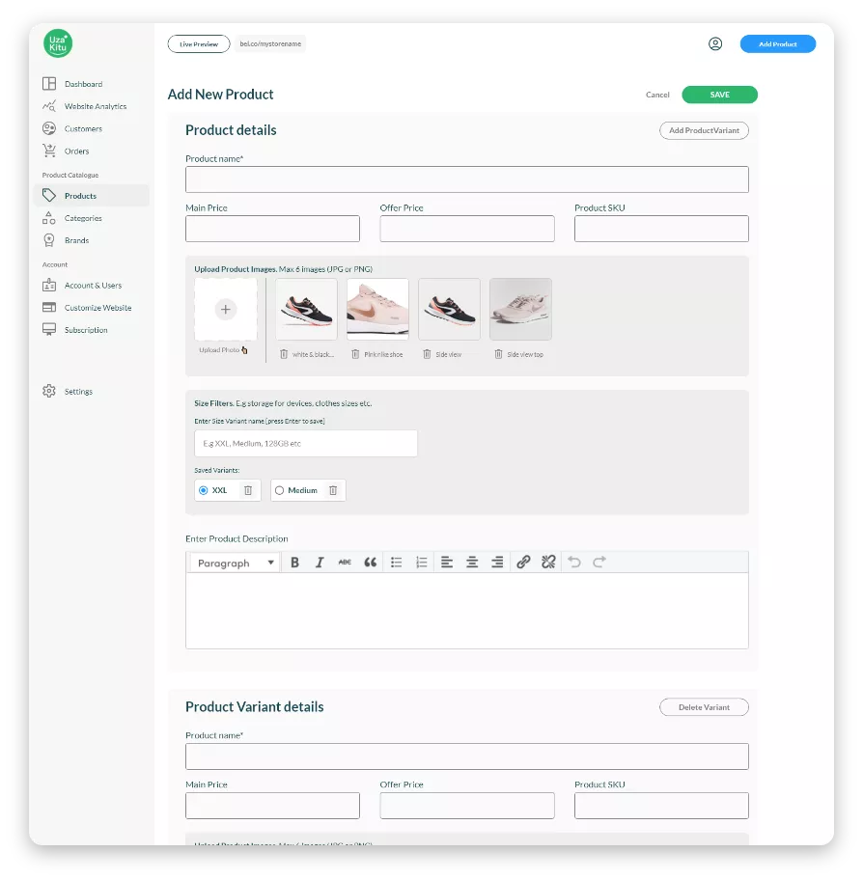Click the delete icon next to XXL variant
The image size is (863, 880).
[x=248, y=490]
